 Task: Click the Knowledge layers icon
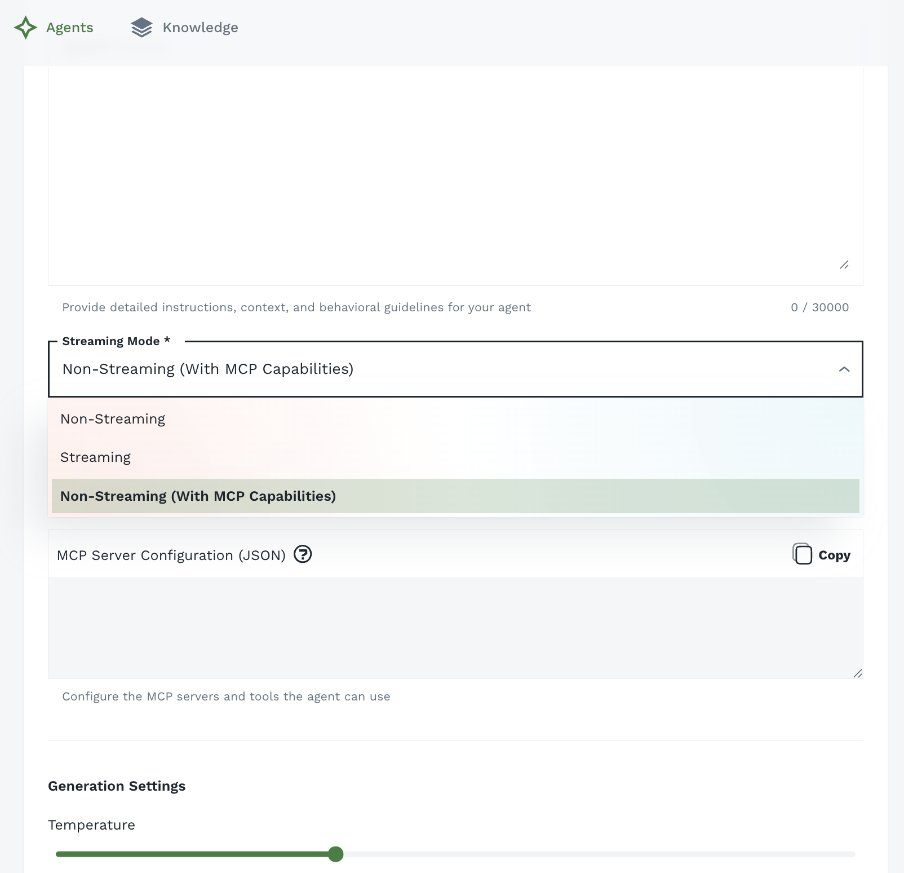point(141,27)
